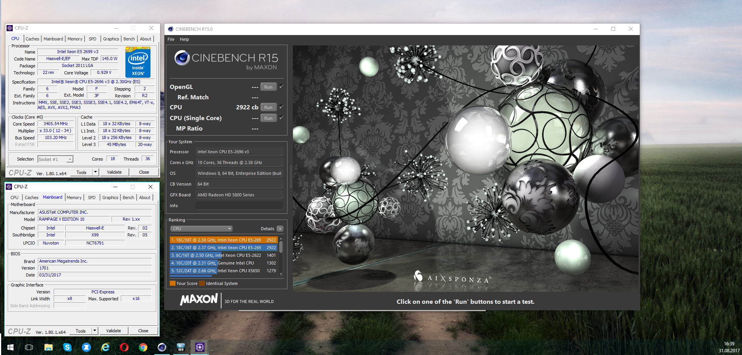Image resolution: width=742 pixels, height=355 pixels.
Task: Select ranking row 5 Xeon X5650
Action: (x=223, y=271)
